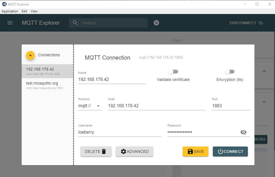Open the Edit menu
Image resolution: width=275 pixels, height=177 pixels.
click(x=24, y=11)
